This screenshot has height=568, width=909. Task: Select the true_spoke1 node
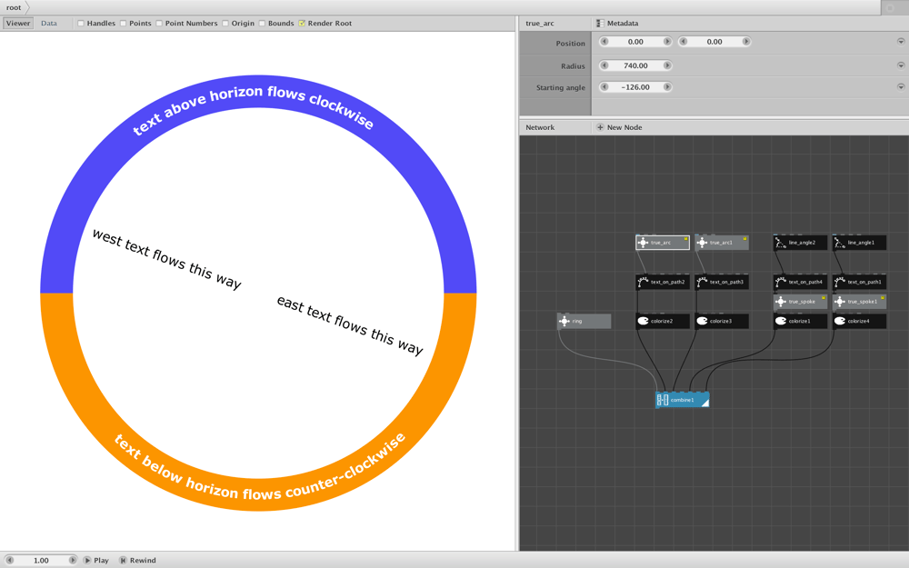pos(860,302)
